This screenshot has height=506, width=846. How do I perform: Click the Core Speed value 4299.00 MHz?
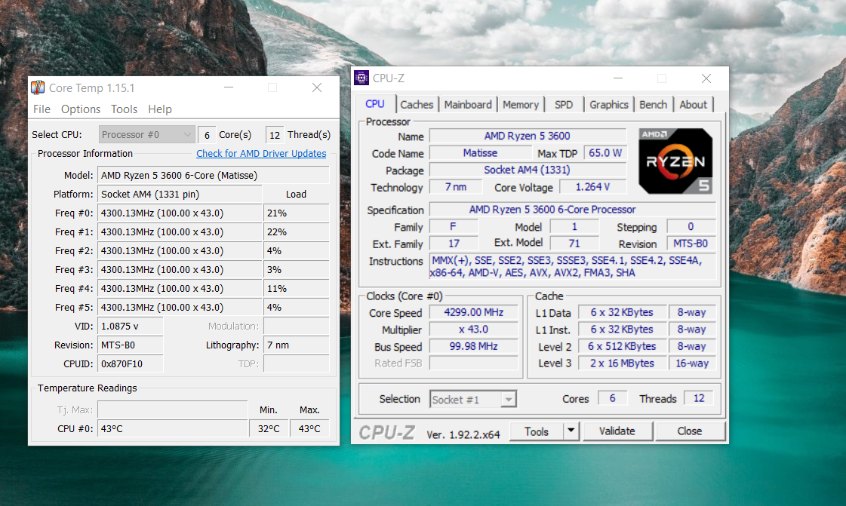(473, 312)
